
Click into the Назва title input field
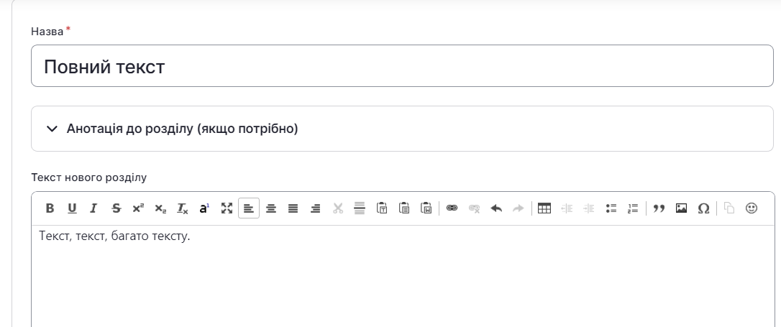pos(402,66)
